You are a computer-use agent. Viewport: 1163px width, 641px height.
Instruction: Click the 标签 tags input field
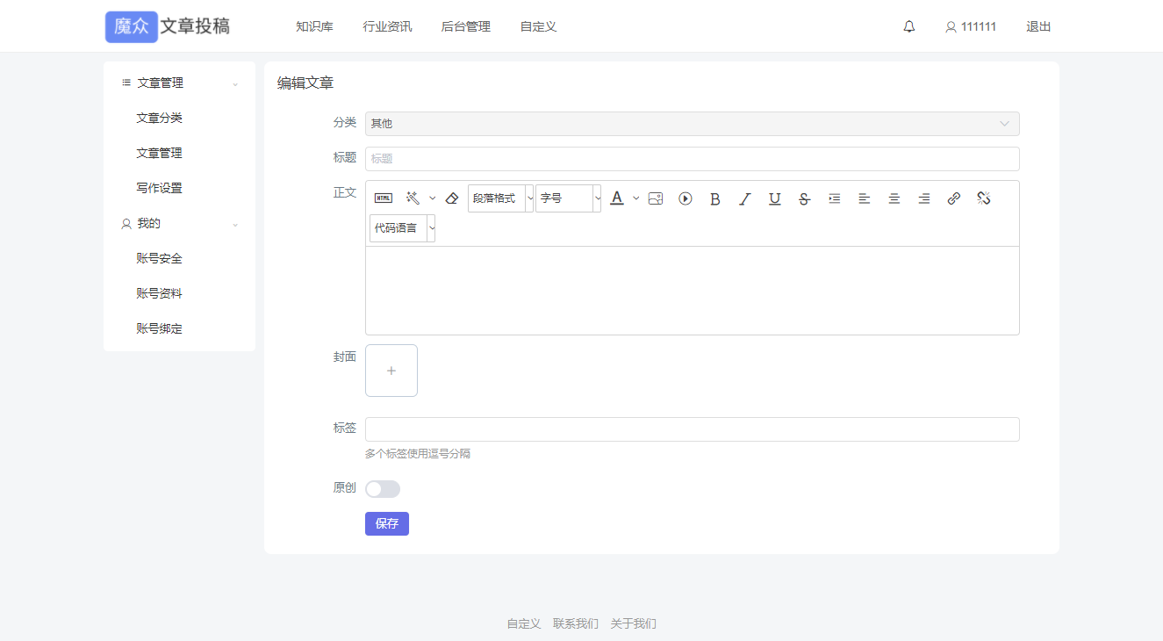click(x=693, y=429)
